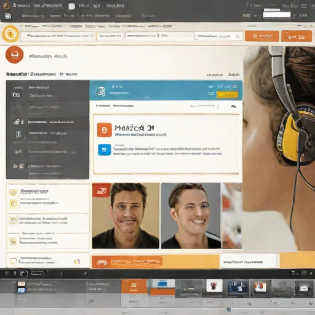Screen dimensions: 315x315
Task: Select the first tab label under the blue banner
Action: point(103,106)
